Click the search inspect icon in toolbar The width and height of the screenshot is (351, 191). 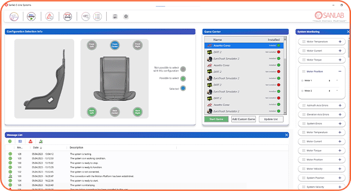click(x=85, y=16)
